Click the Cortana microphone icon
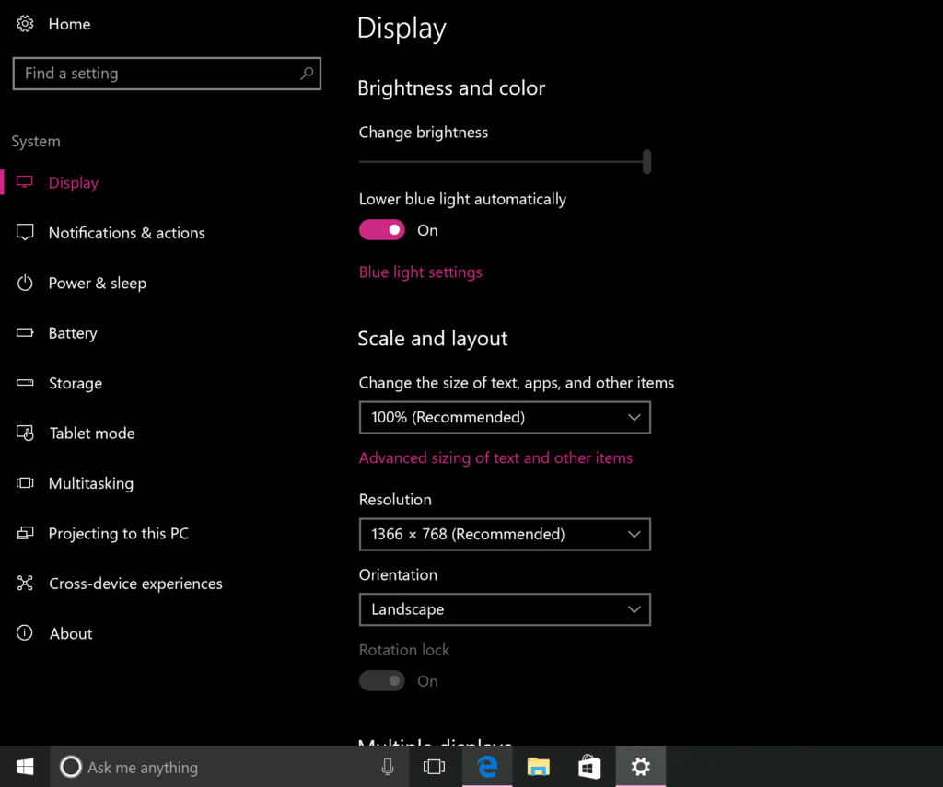The width and height of the screenshot is (943, 787). (388, 767)
